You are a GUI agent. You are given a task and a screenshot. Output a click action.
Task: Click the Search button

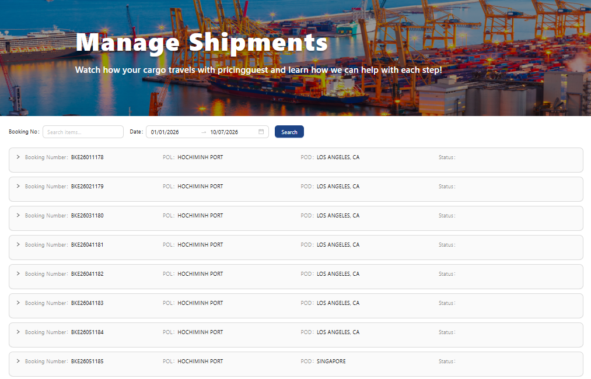pyautogui.click(x=289, y=132)
